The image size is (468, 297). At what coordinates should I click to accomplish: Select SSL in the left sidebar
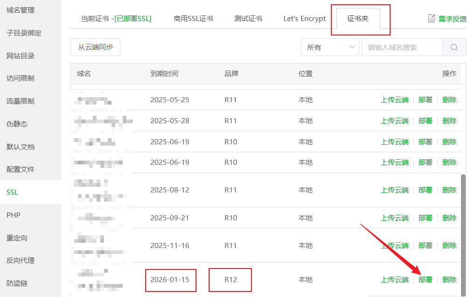12,192
